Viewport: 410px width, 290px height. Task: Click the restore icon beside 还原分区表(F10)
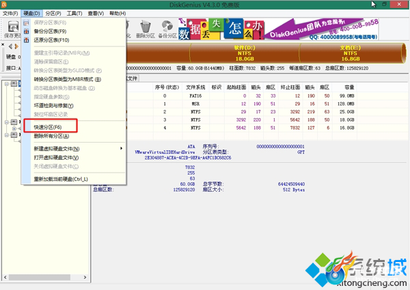26,40
